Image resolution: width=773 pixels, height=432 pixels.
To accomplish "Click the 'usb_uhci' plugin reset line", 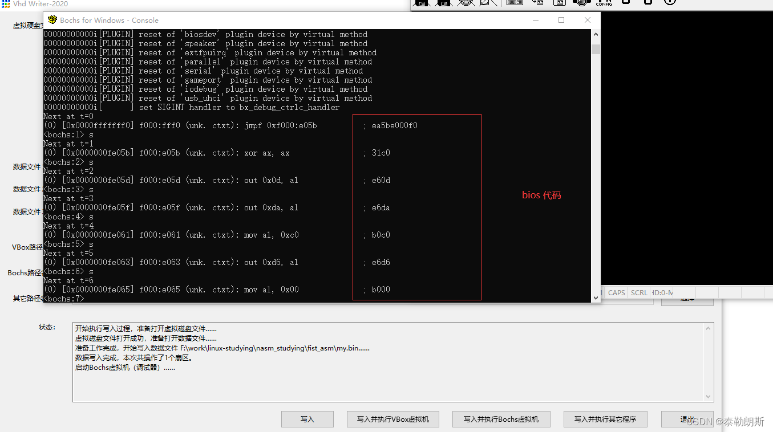I will tap(208, 98).
